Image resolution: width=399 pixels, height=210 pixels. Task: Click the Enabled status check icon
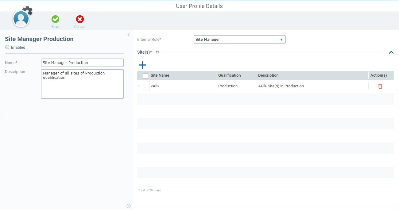click(7, 47)
